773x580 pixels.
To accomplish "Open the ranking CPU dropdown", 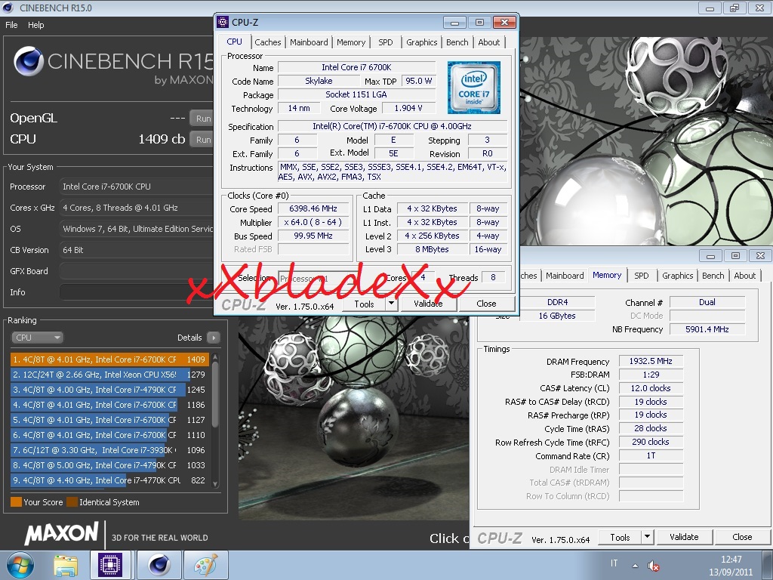I will (x=37, y=338).
